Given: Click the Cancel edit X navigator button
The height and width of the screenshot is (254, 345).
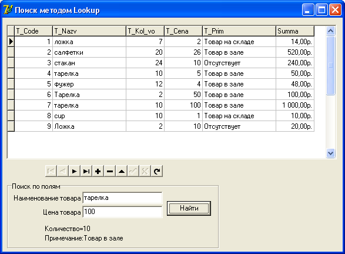Looking at the screenshot, I should (145, 171).
